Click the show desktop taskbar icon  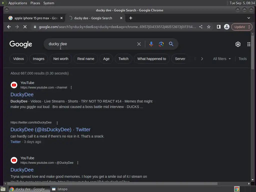(x=3, y=189)
